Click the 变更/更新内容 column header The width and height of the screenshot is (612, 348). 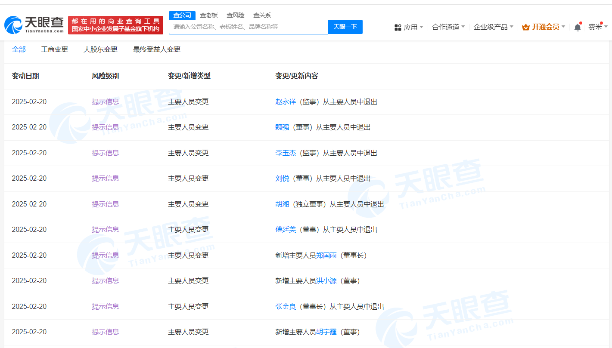click(297, 76)
